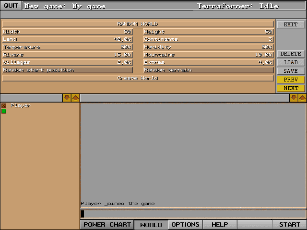Open the POWER CHART tab
This screenshot has height=230, width=307.
pyautogui.click(x=107, y=225)
